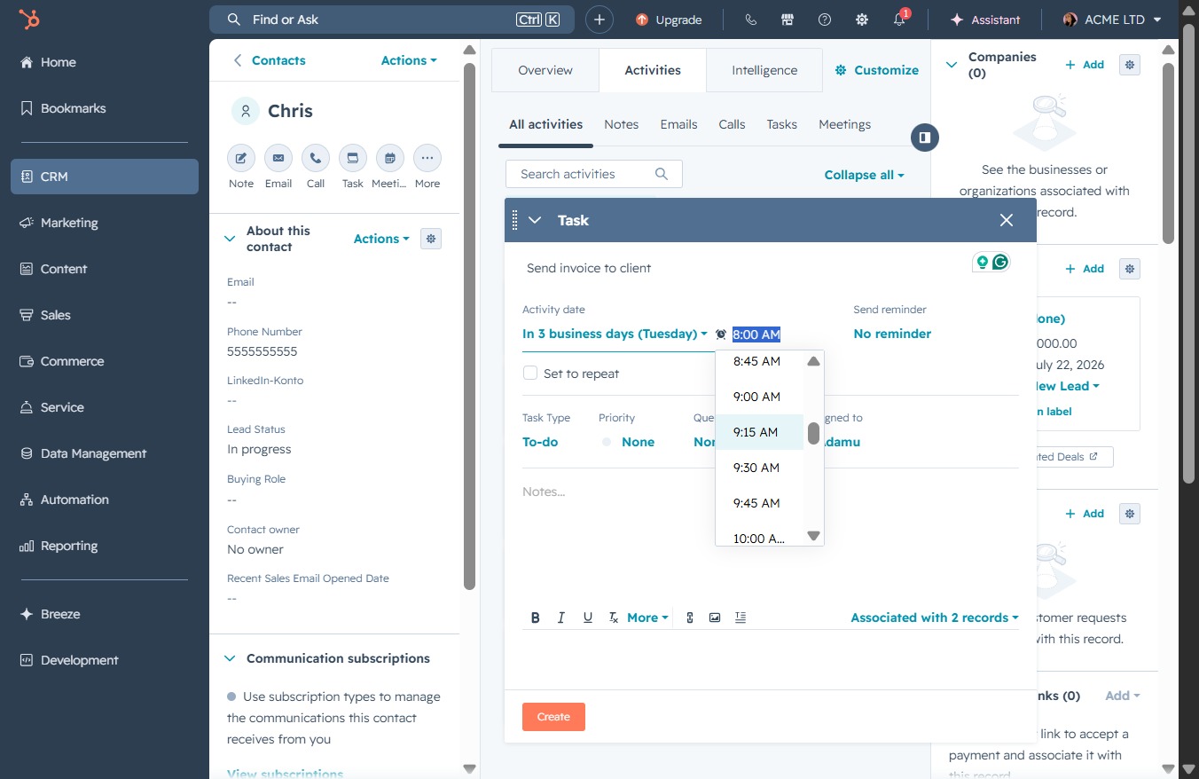This screenshot has width=1199, height=779.
Task: Click the Grammarly icon in task title
Action: (x=1000, y=262)
